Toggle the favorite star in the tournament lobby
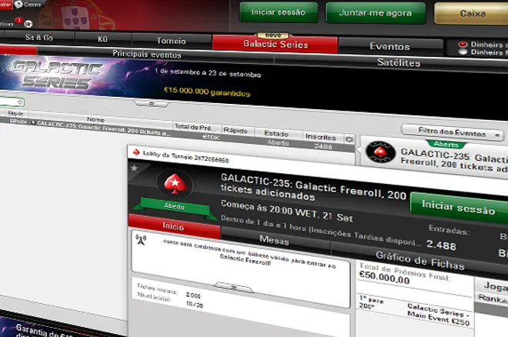The height and width of the screenshot is (337, 508). pyautogui.click(x=134, y=168)
